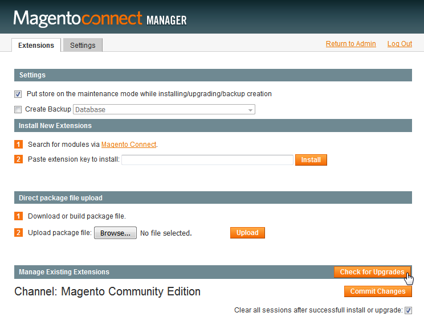Open the Return to Admin link
The image size is (424, 321).
[x=350, y=44]
